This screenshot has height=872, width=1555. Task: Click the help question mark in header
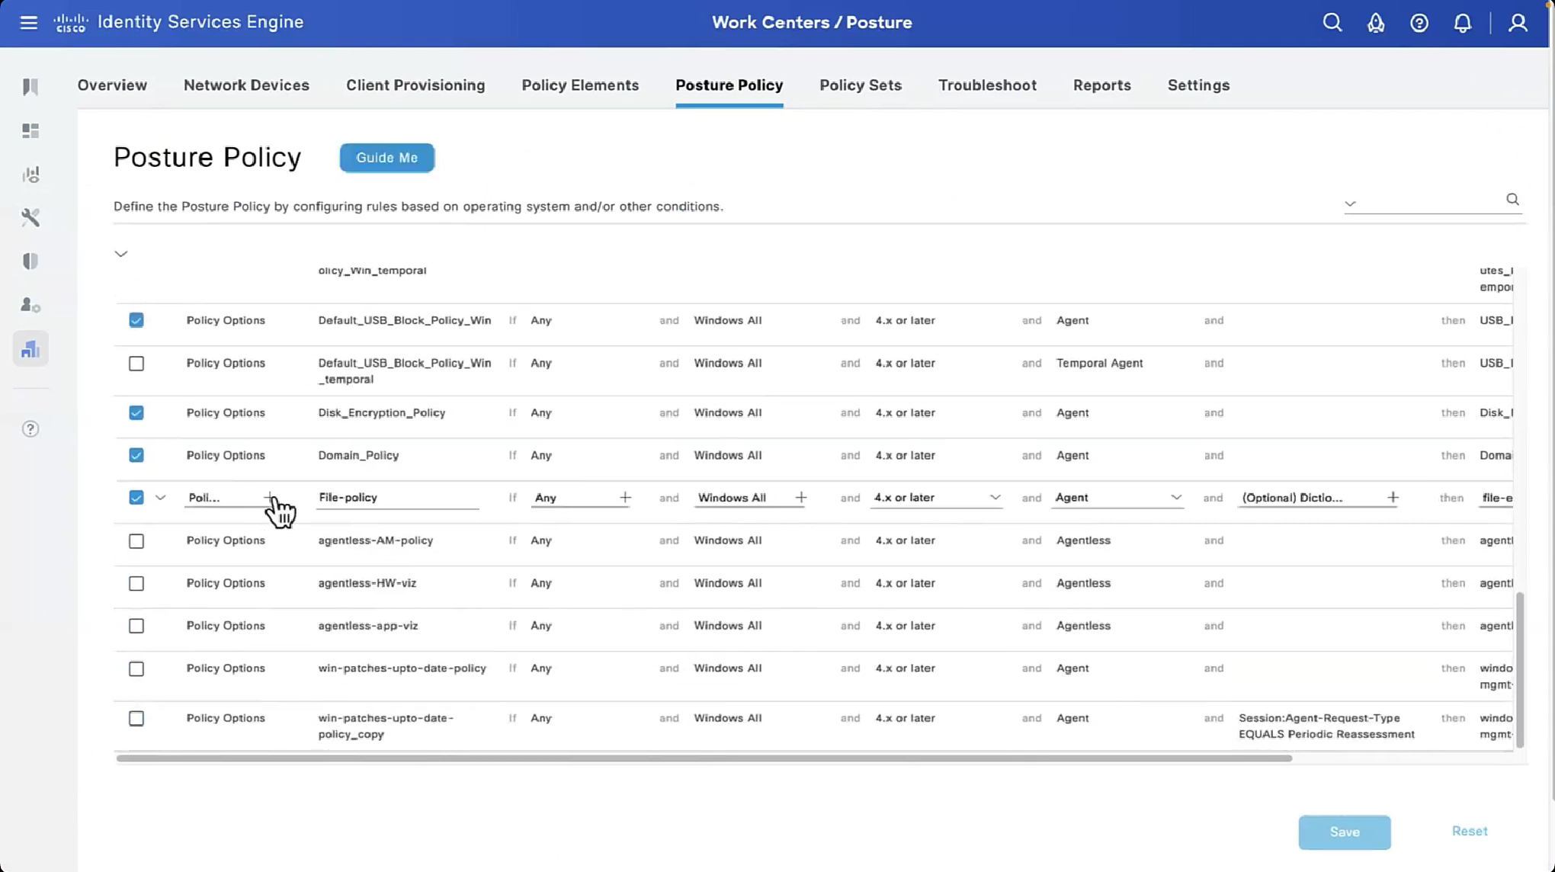(x=1419, y=23)
